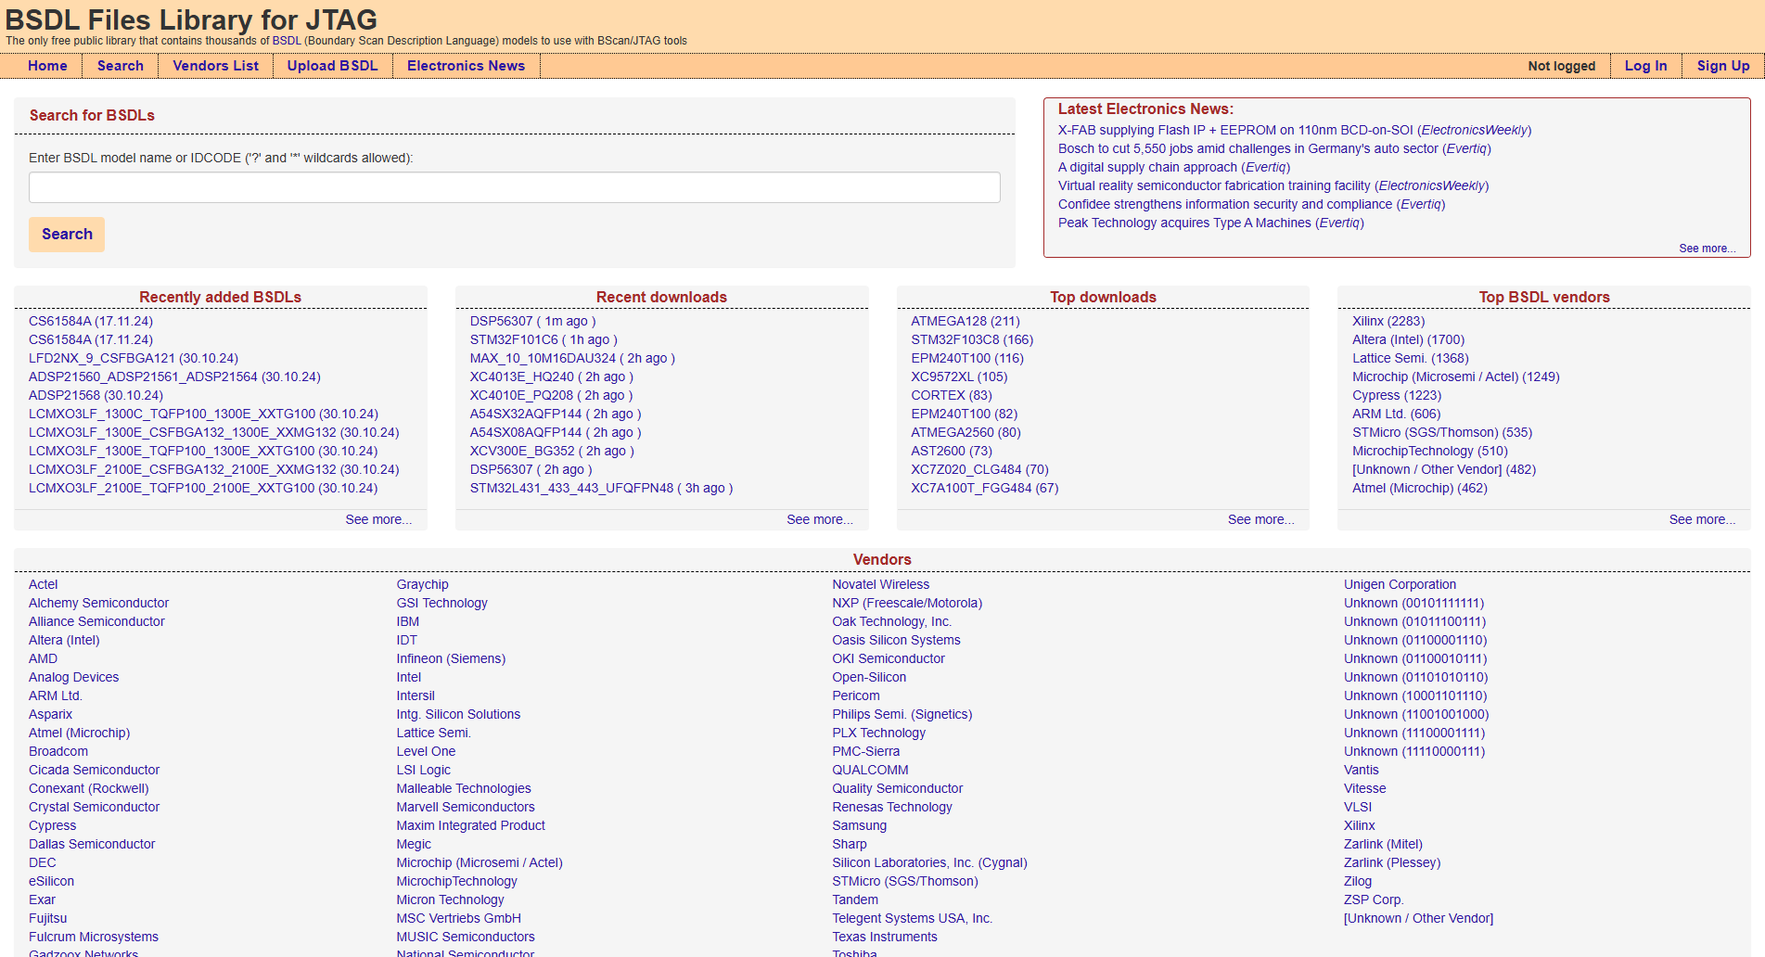Open ADSP21560_ADSP21561_ADSP21564 BSDL entry
Viewport: 1765px width, 957px height.
pos(174,376)
